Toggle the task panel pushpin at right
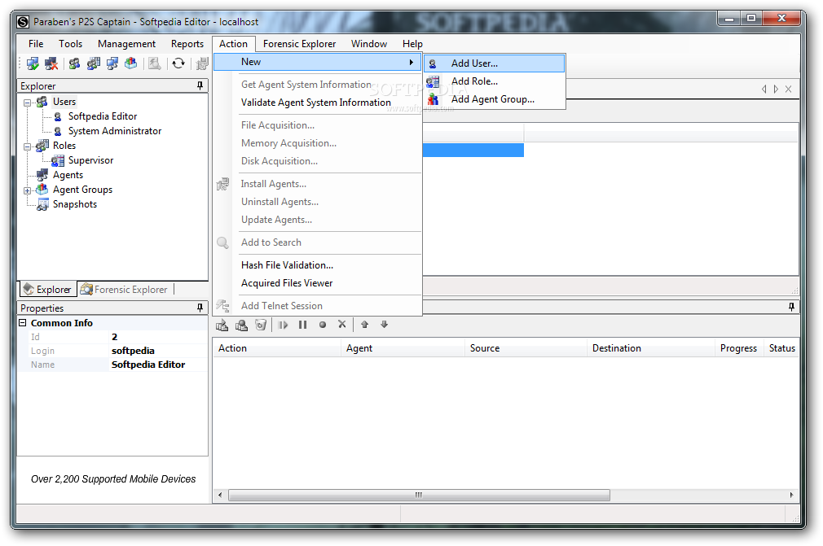This screenshot has height=546, width=823. [791, 307]
